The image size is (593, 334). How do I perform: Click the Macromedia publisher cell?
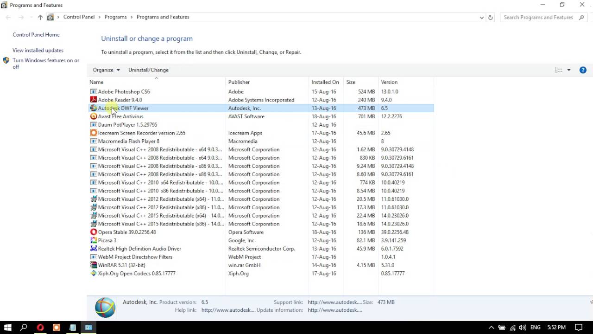coord(243,141)
